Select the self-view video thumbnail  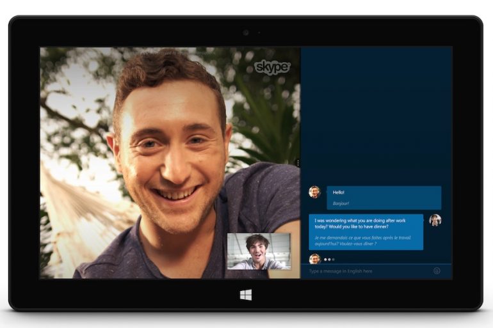coord(259,251)
